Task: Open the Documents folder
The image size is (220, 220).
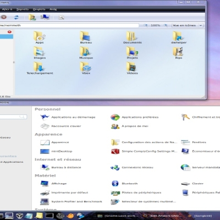Action: tap(133, 37)
